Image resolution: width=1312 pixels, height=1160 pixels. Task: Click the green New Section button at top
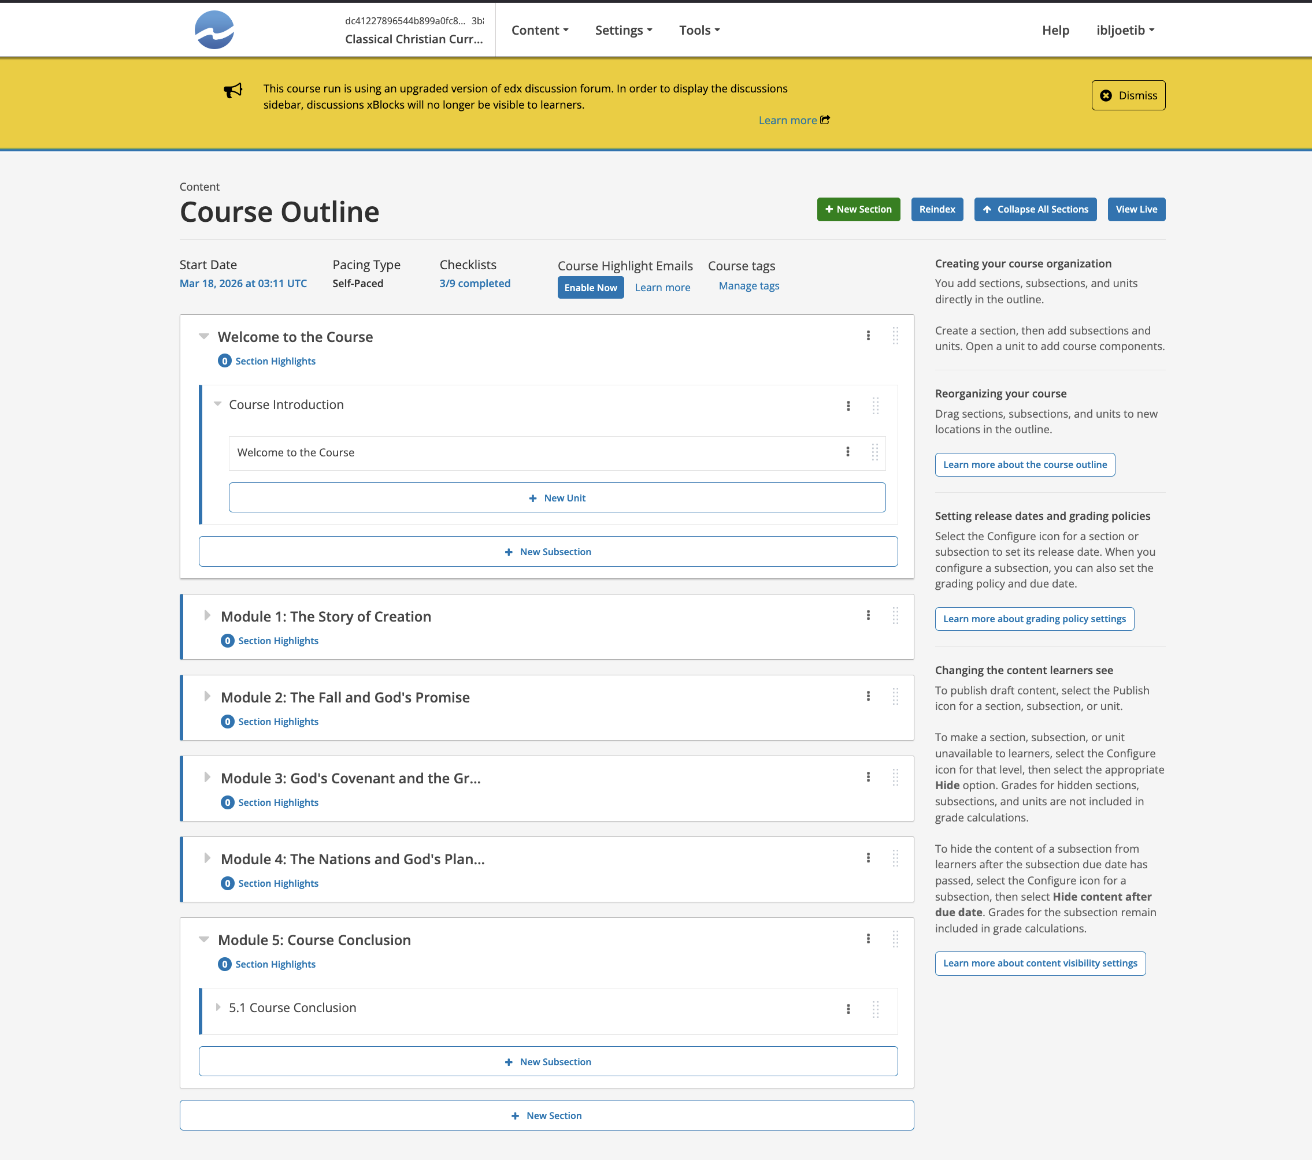point(858,209)
